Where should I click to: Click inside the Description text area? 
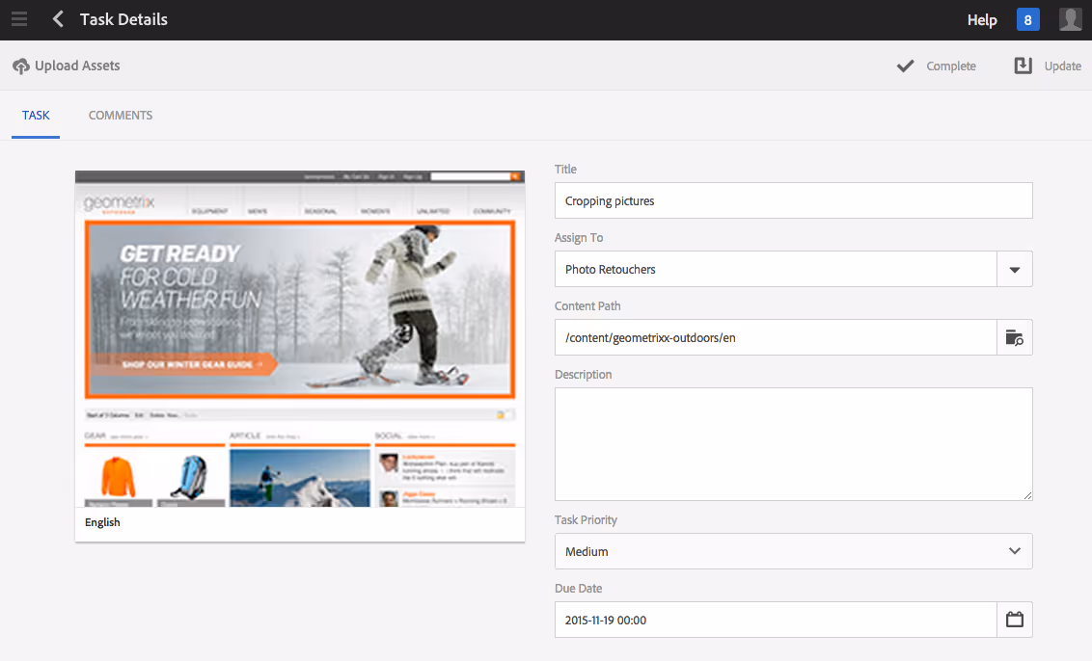coord(793,443)
